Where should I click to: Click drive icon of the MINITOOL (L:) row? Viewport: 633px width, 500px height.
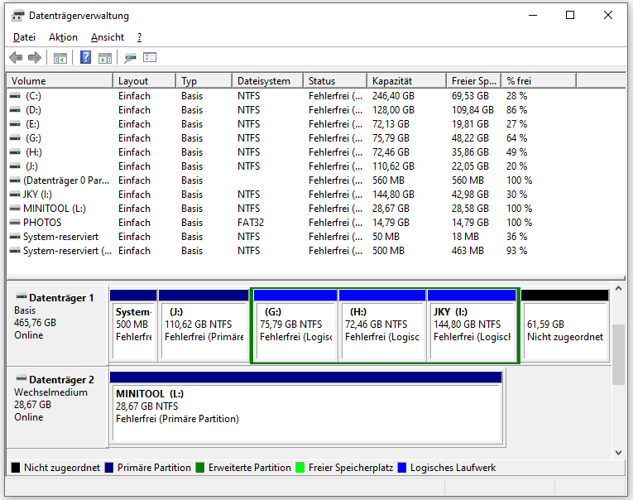click(15, 209)
